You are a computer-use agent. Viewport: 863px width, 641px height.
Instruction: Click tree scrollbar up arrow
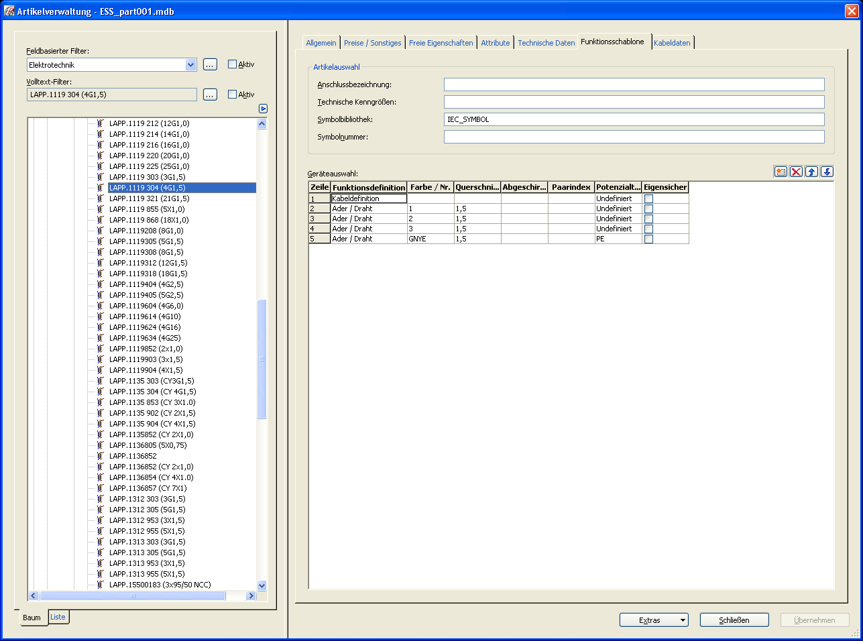coord(262,123)
